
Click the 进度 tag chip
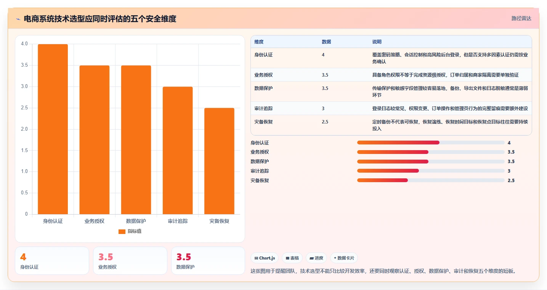(316, 258)
